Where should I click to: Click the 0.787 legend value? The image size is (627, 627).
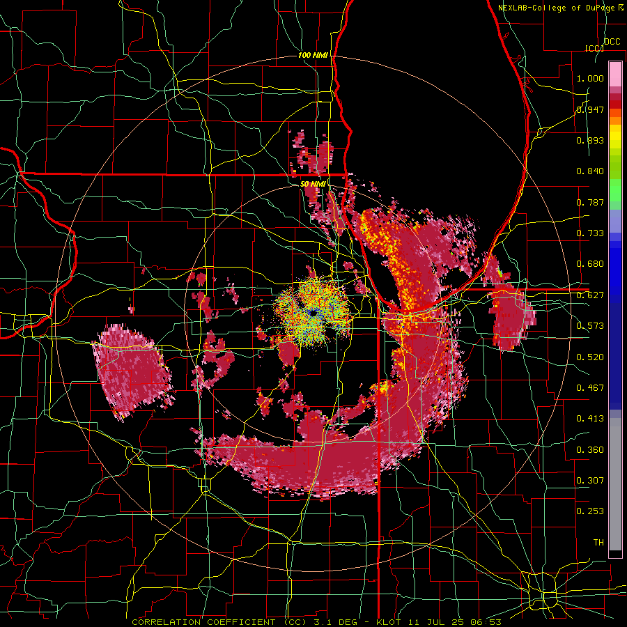(590, 202)
